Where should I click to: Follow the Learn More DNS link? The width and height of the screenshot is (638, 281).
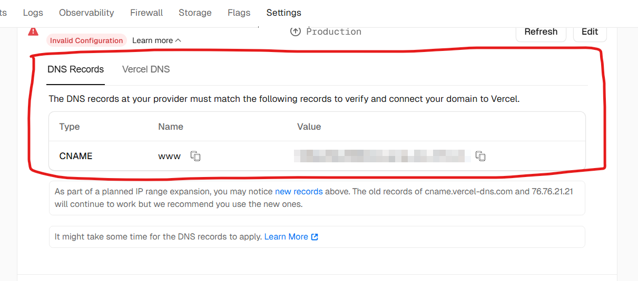286,237
